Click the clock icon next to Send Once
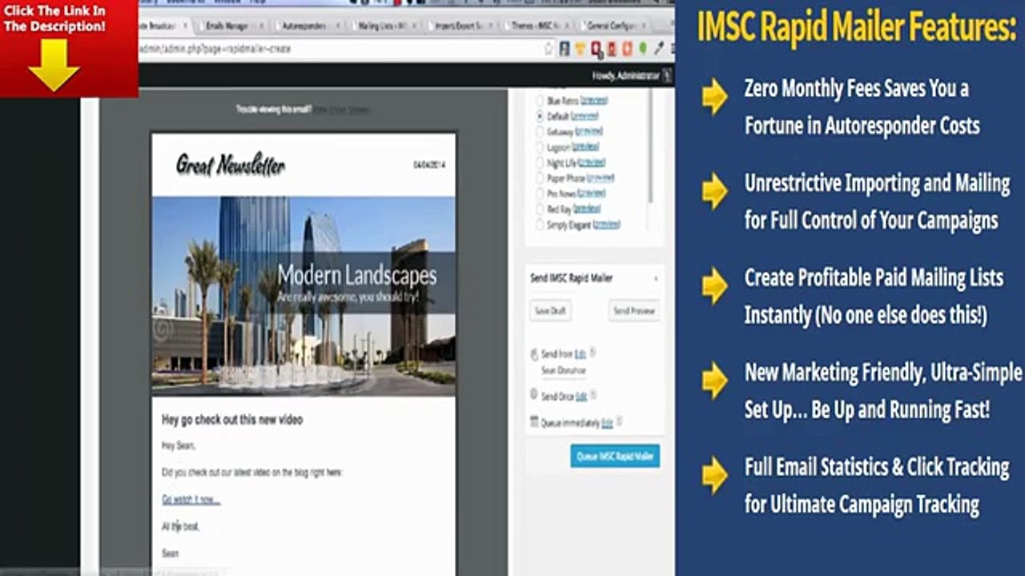1025x576 pixels. pos(534,394)
